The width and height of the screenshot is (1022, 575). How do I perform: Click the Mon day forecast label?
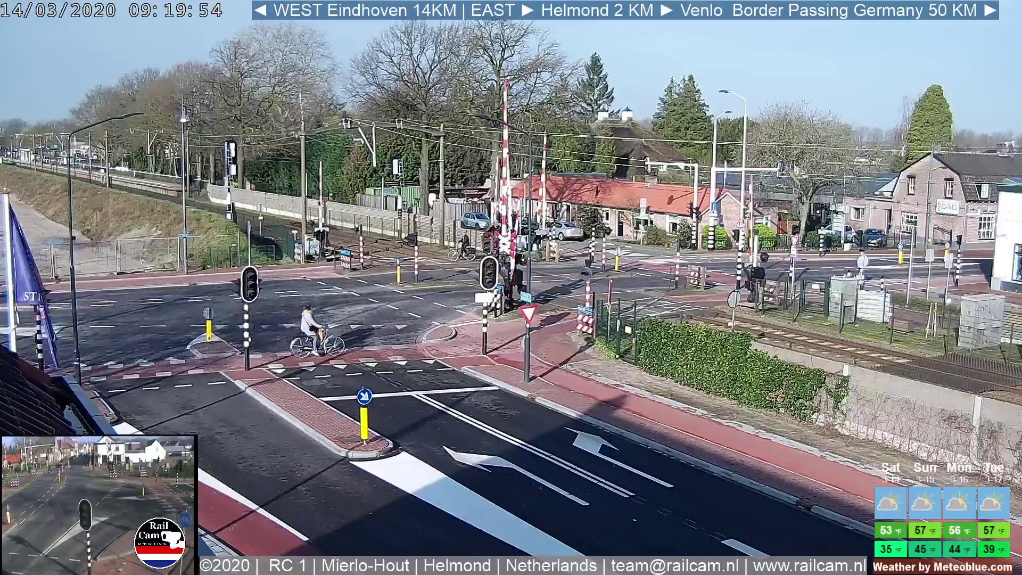pos(959,468)
